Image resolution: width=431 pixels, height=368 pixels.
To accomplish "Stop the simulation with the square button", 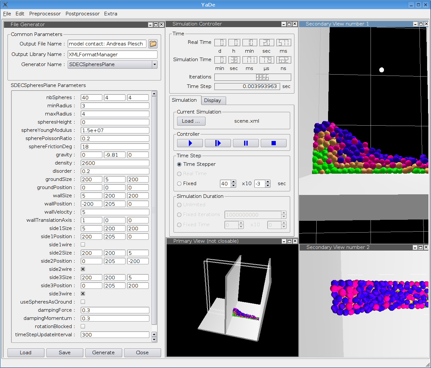I will [274, 143].
